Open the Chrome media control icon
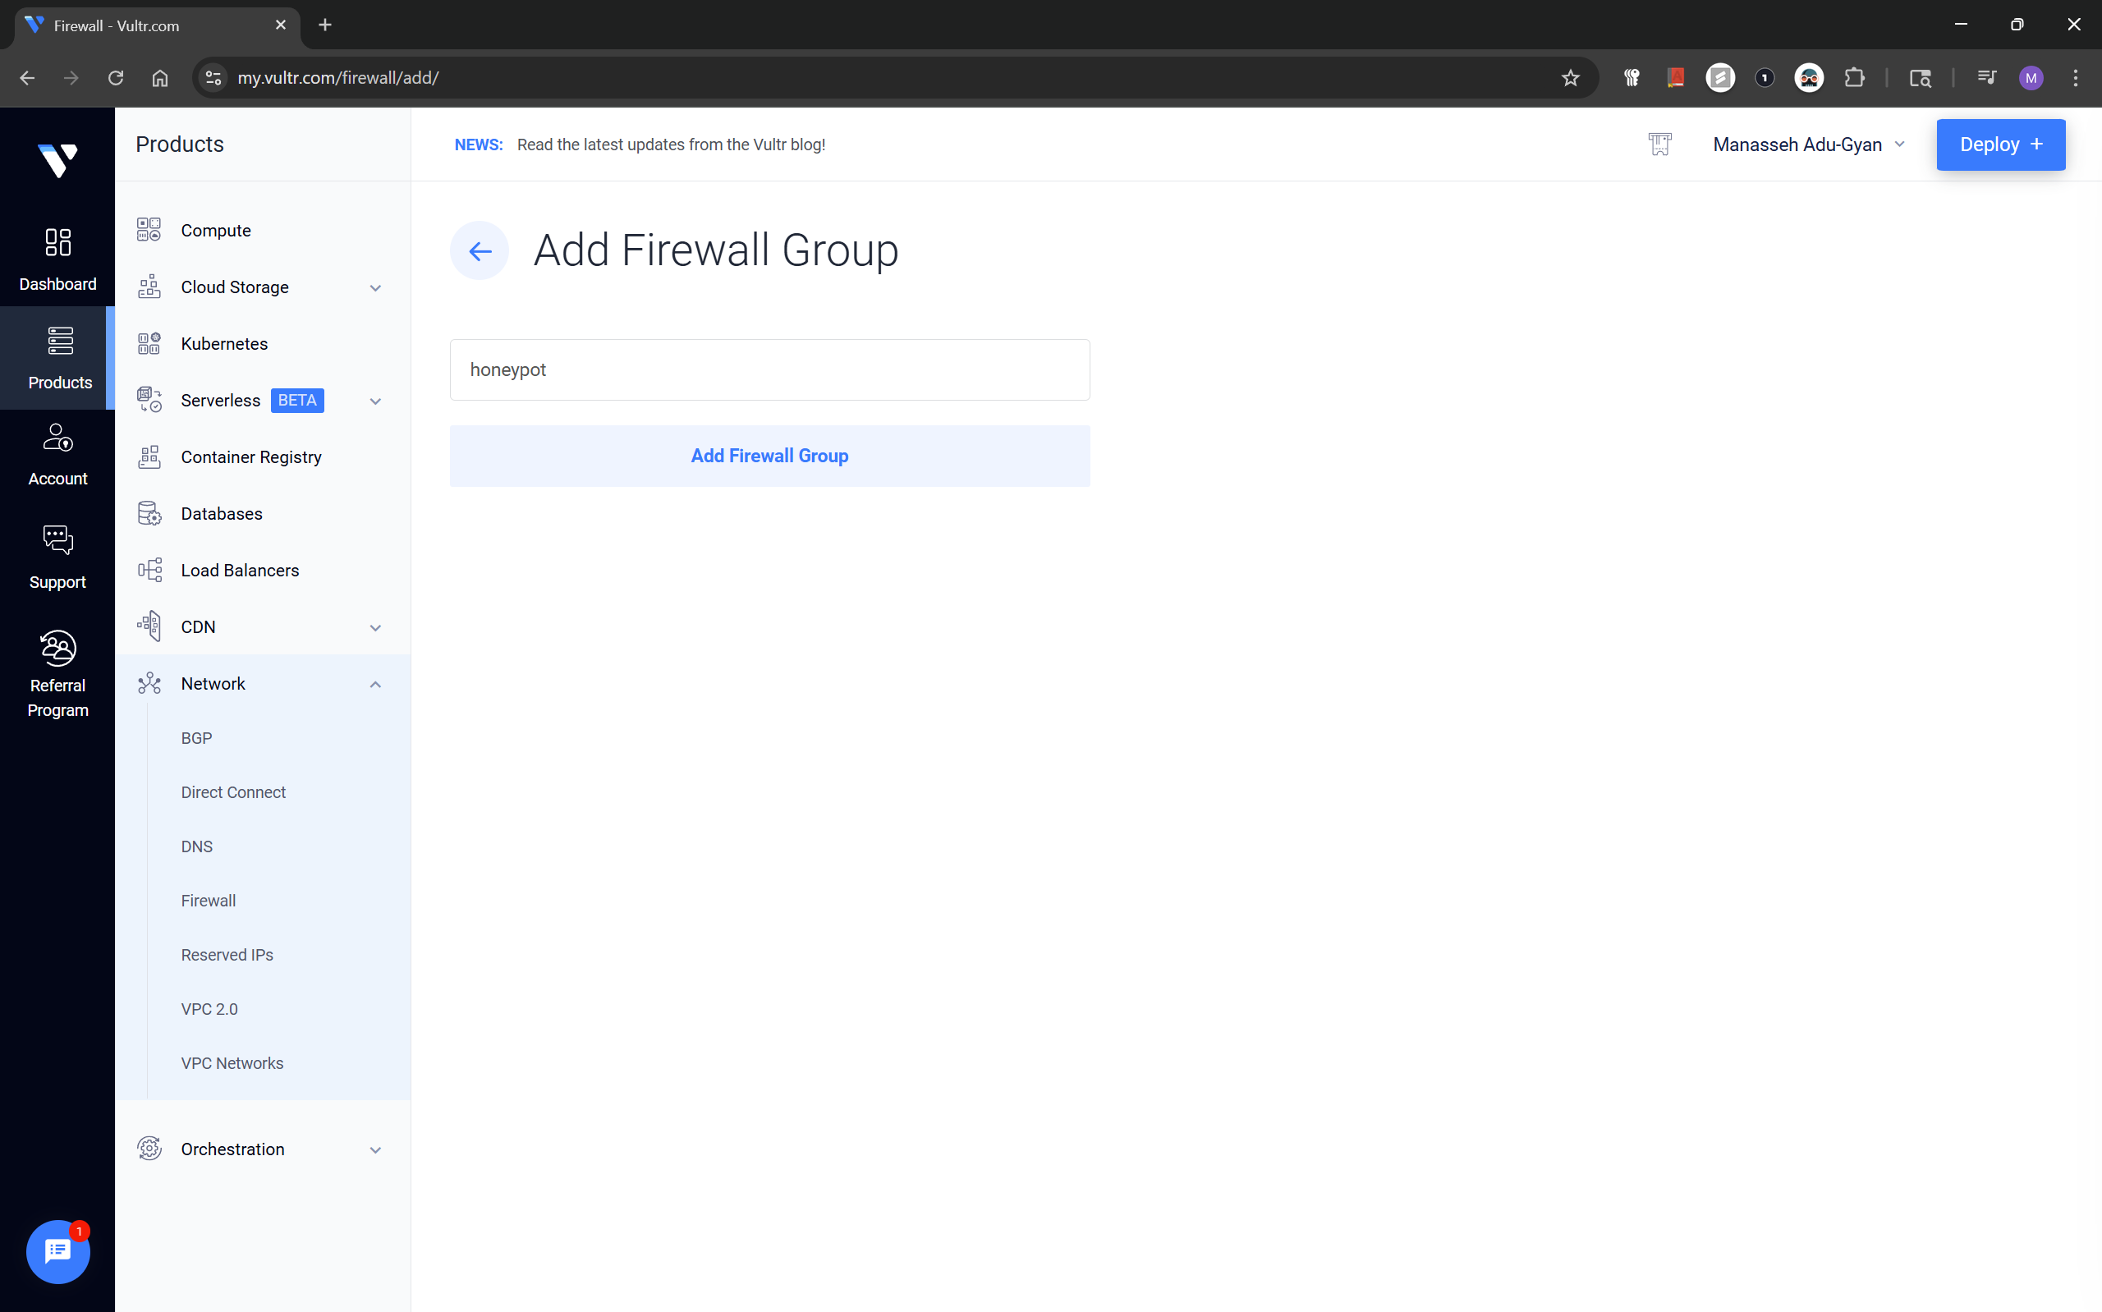 [x=1985, y=78]
